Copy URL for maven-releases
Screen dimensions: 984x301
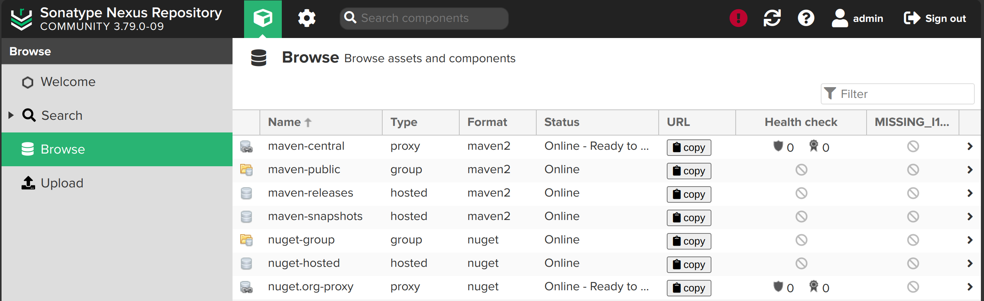[689, 194]
